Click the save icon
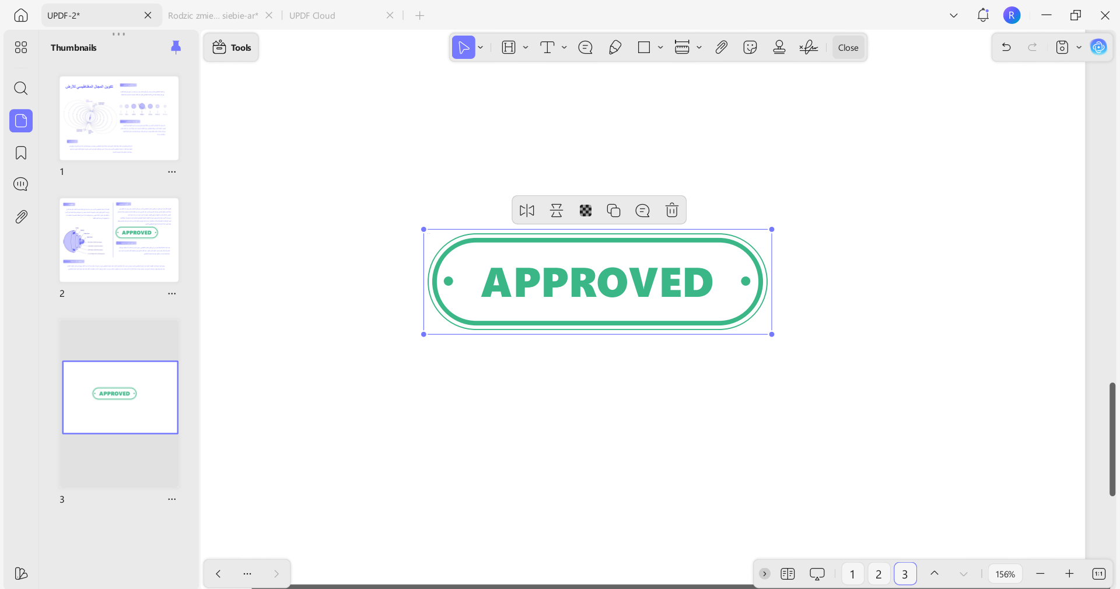The width and height of the screenshot is (1120, 589). coord(1062,47)
